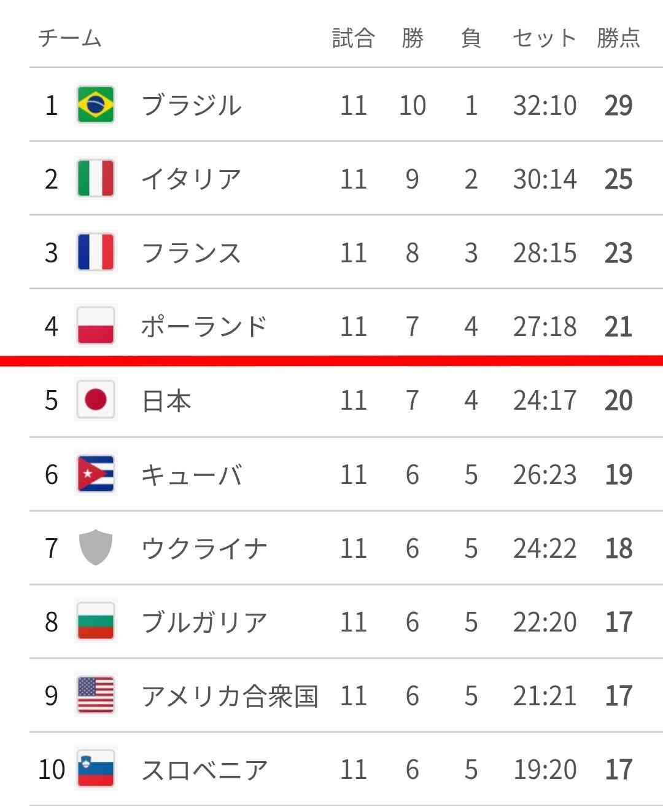Click the Japan flag icon

[x=96, y=401]
